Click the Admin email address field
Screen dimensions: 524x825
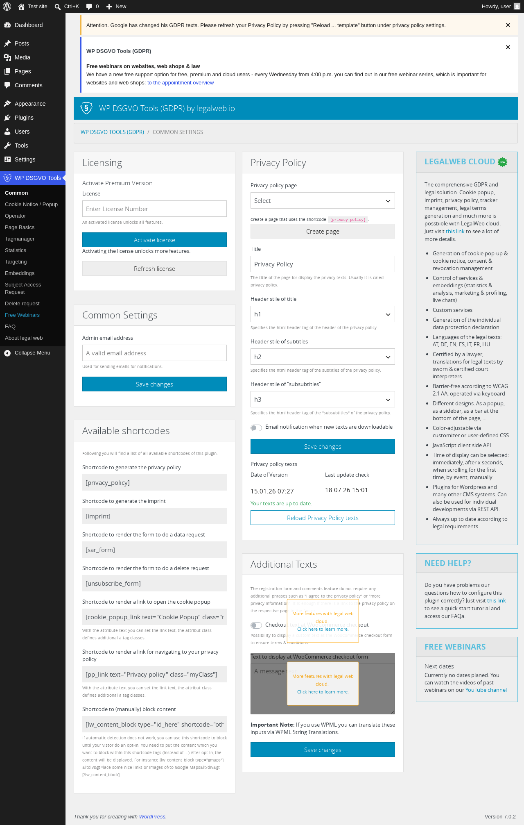coord(154,353)
